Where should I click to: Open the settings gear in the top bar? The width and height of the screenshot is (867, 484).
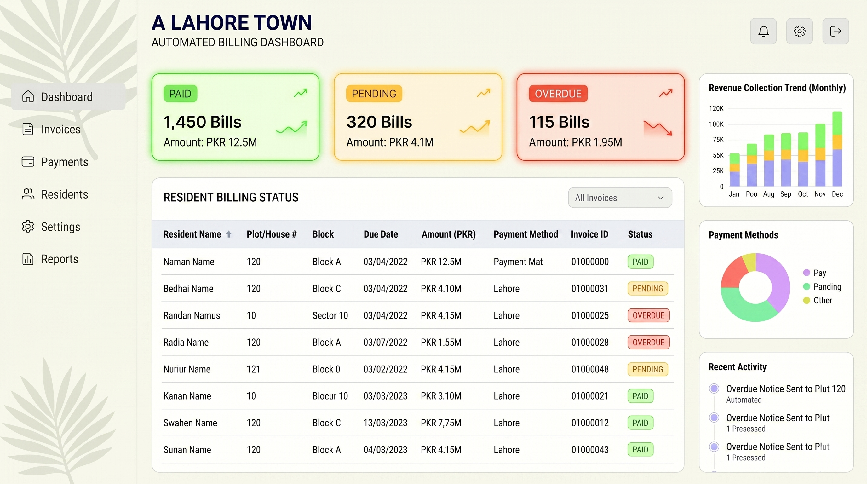click(800, 31)
